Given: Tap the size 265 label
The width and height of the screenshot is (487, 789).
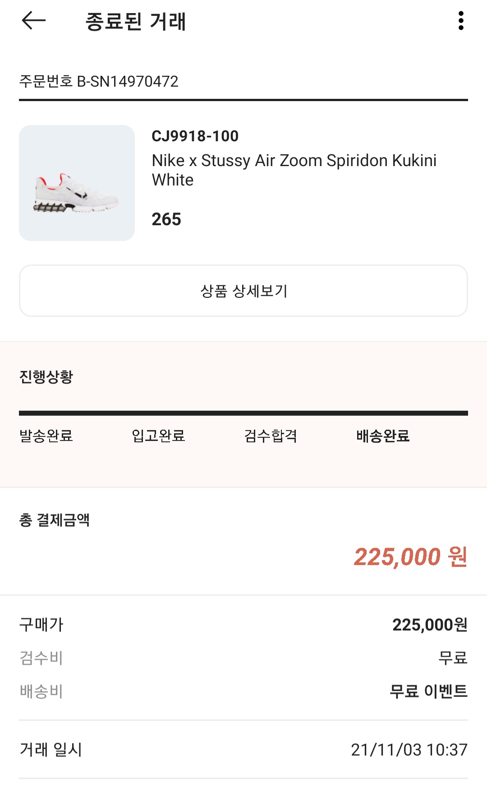Looking at the screenshot, I should [166, 219].
